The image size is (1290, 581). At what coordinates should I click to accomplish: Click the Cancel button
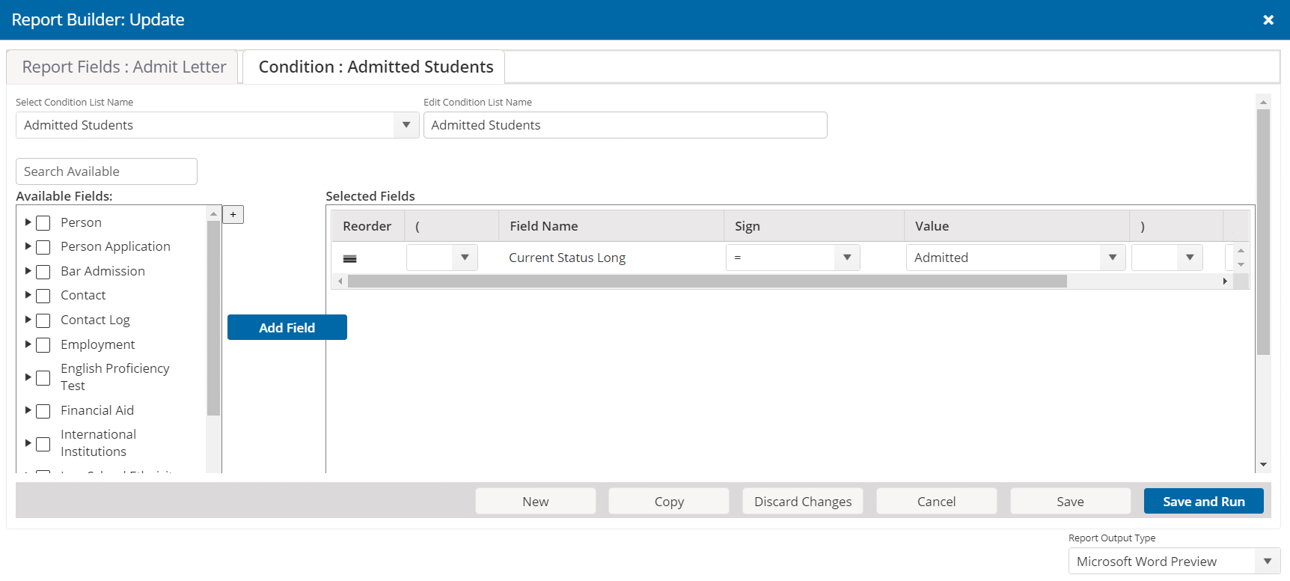pyautogui.click(x=937, y=502)
